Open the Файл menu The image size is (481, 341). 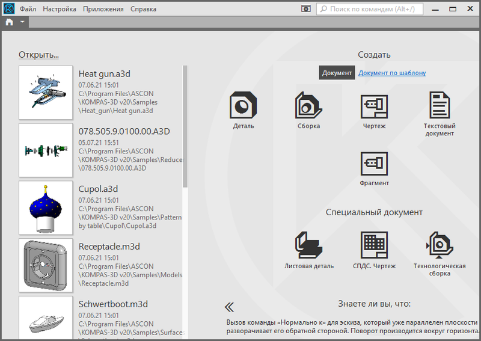pos(28,9)
